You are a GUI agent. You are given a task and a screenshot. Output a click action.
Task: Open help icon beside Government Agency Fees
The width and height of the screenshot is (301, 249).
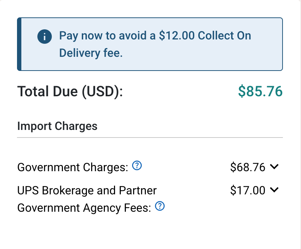pos(160,207)
